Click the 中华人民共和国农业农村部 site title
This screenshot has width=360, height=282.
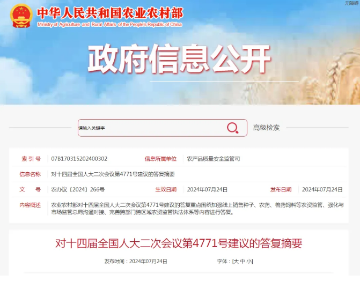[x=109, y=12]
